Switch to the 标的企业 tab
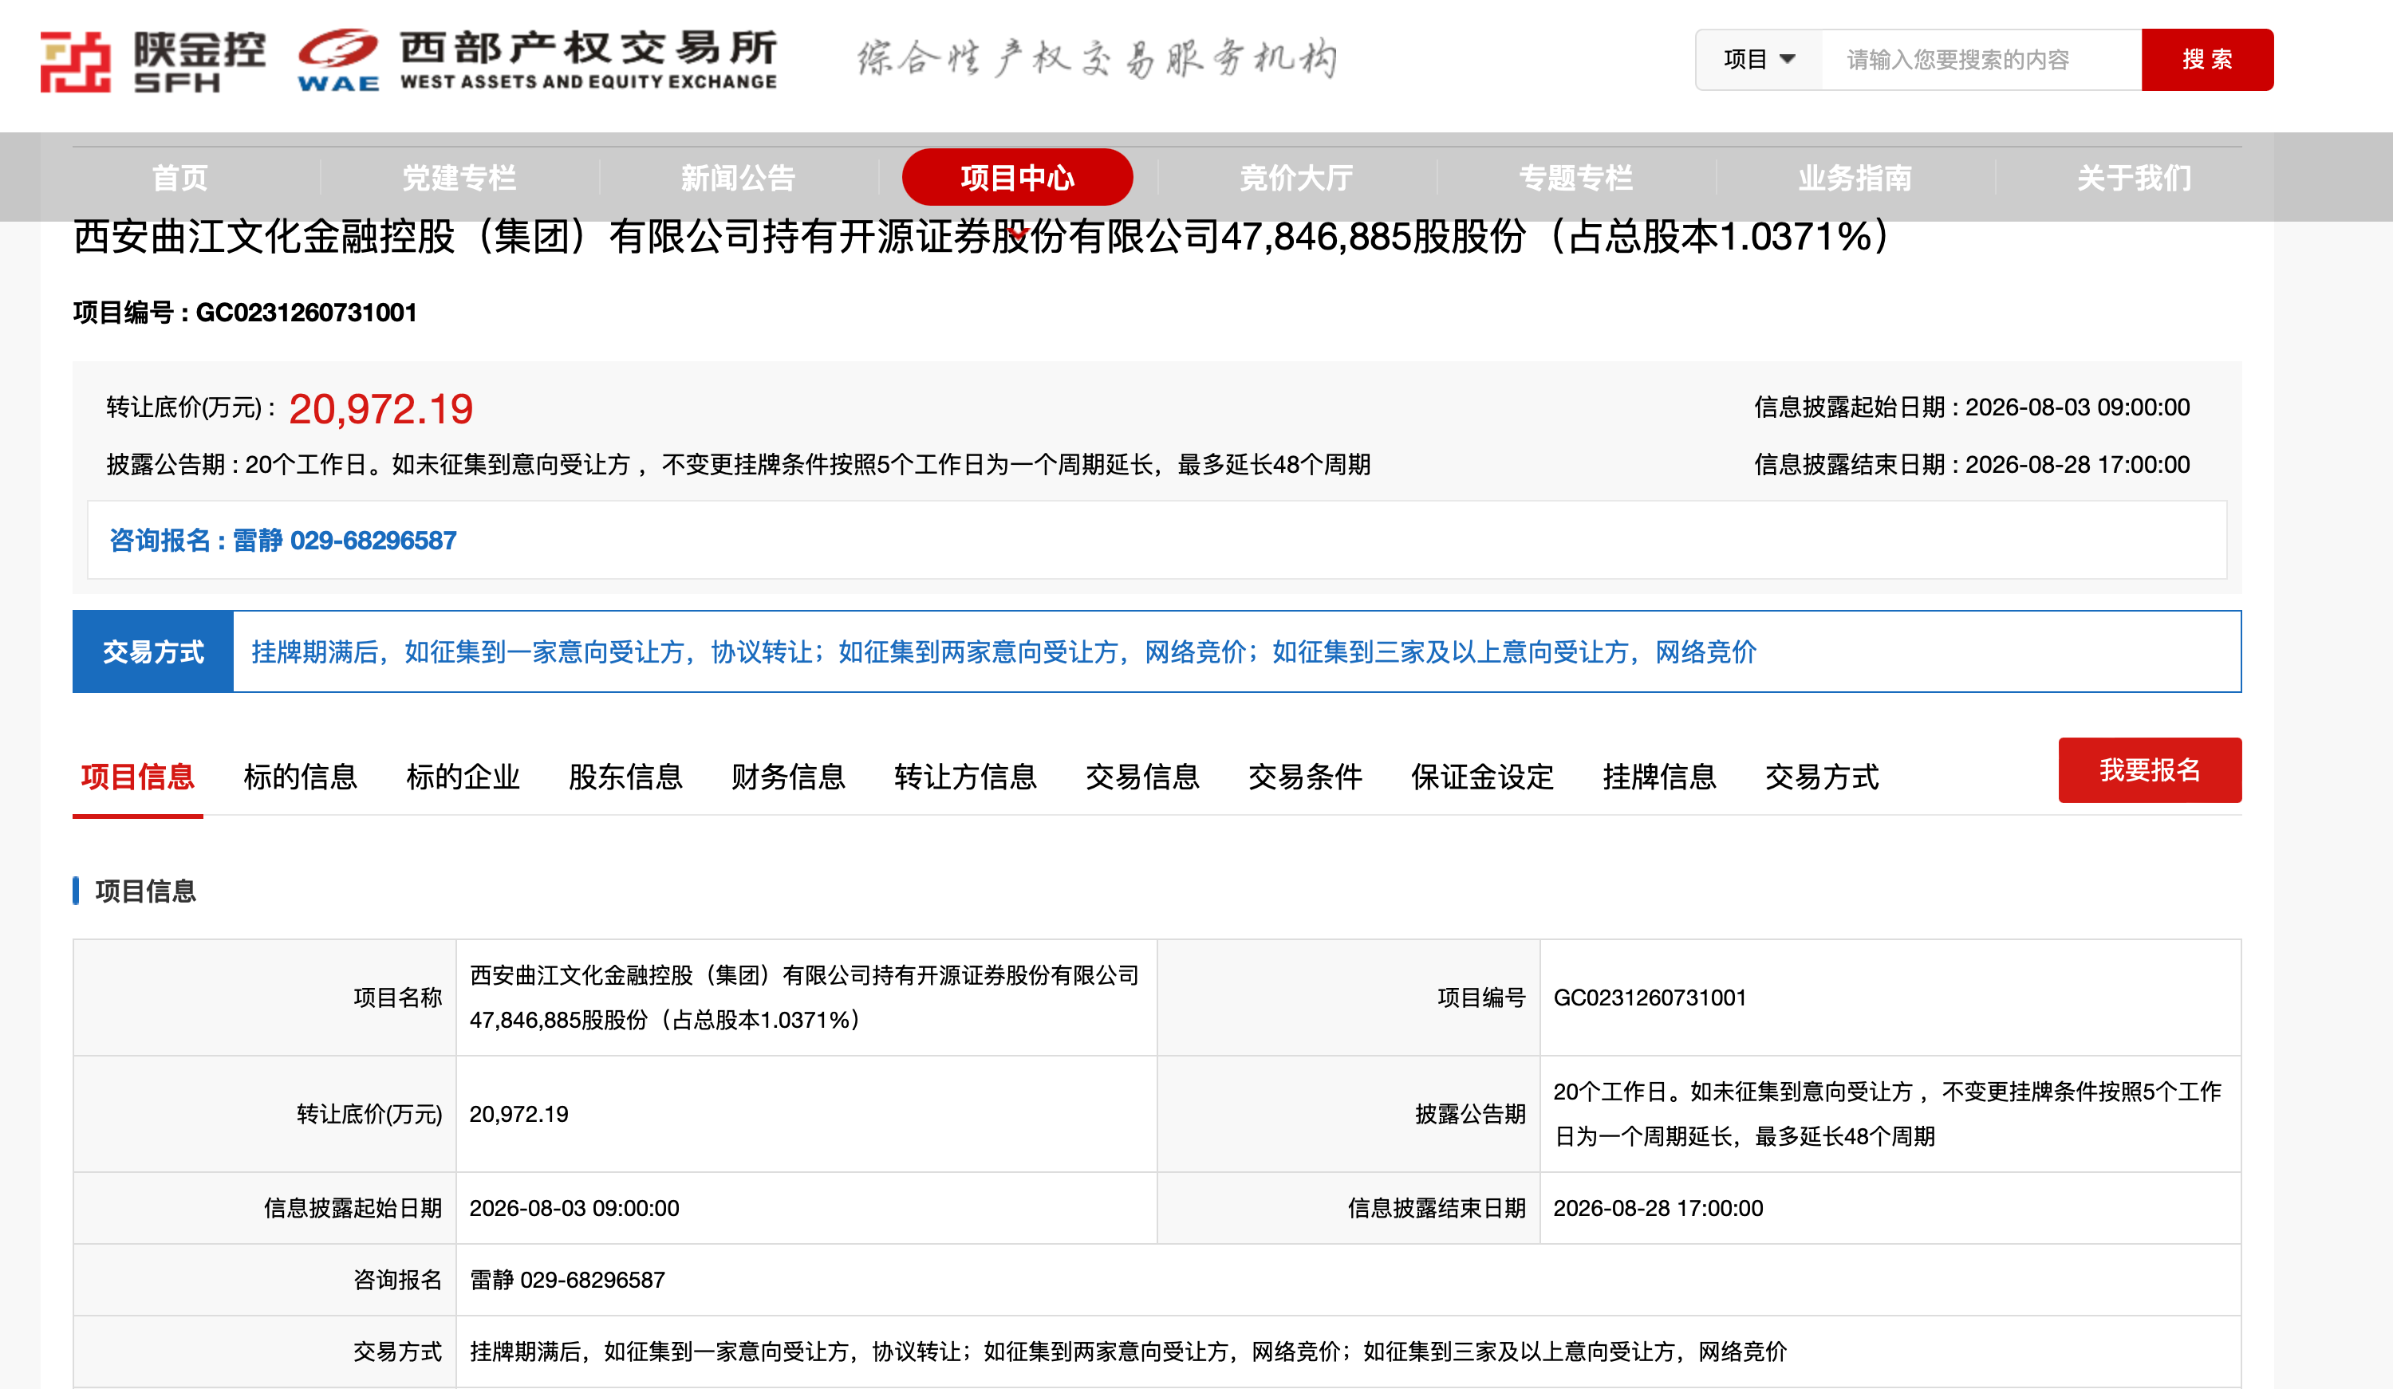2393x1389 pixels. (x=463, y=777)
